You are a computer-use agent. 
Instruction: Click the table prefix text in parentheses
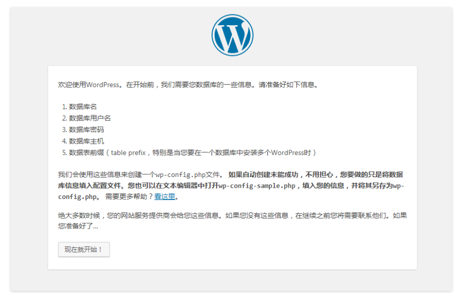[x=129, y=152]
